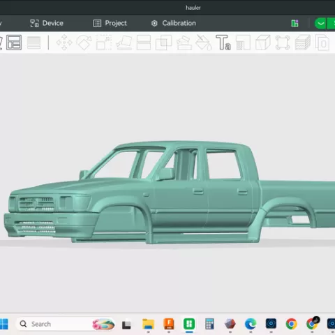Choose the Cut tool

pos(144,43)
